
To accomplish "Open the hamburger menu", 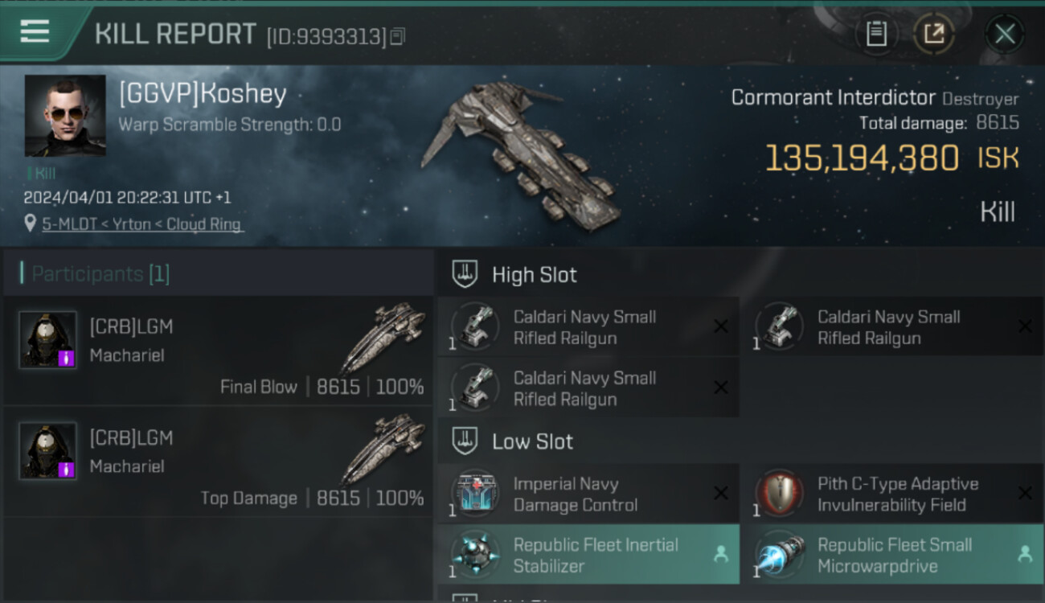I will coord(35,32).
